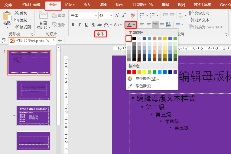This screenshot has width=231, height=154.
Task: Click the strikethrough abc icon
Action: pyautogui.click(x=100, y=25)
